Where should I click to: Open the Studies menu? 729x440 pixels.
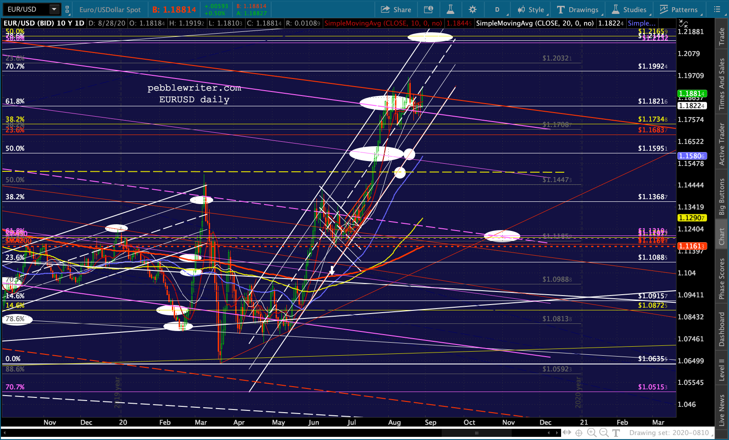629,9
